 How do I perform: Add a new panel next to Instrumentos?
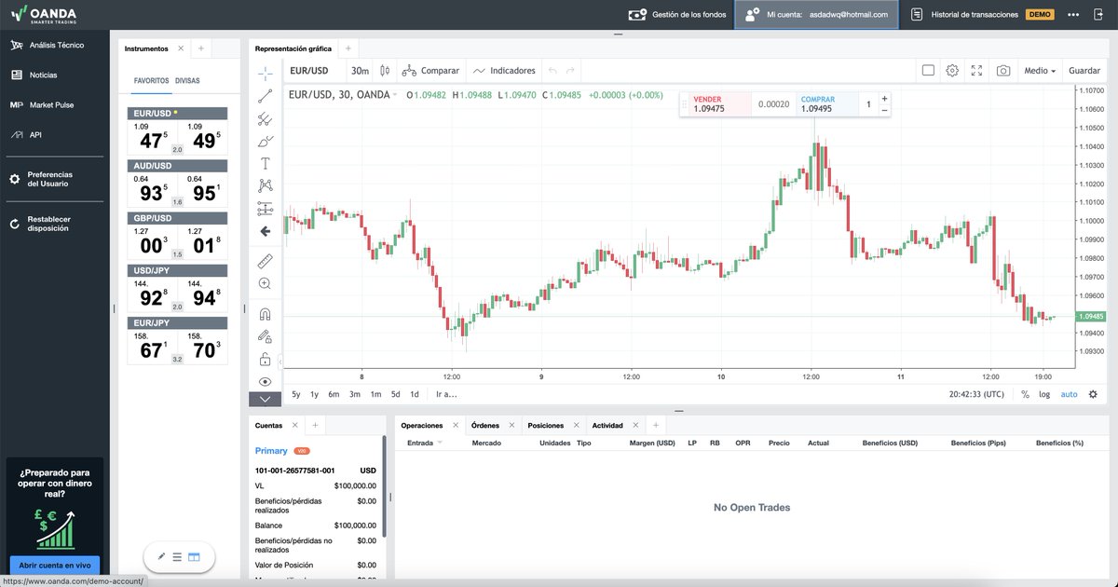tap(200, 48)
